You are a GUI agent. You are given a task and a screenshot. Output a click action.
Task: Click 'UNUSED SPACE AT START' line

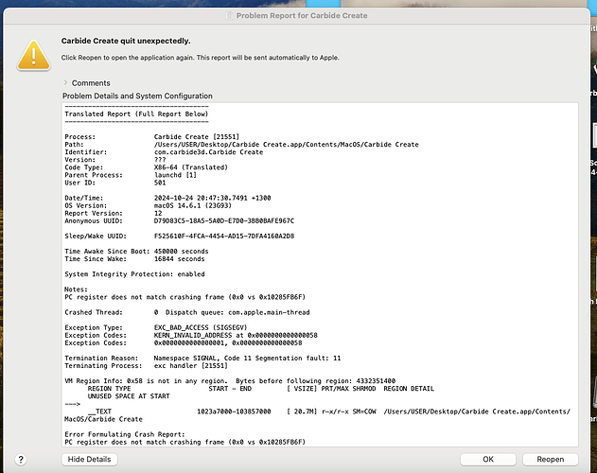tap(129, 395)
